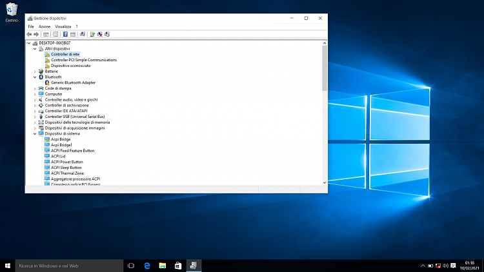Expand Controller USB (Universal Serial Bus)
484x272 pixels.
pos(35,117)
